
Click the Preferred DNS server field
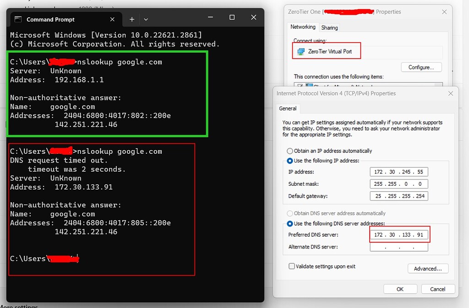coord(399,234)
